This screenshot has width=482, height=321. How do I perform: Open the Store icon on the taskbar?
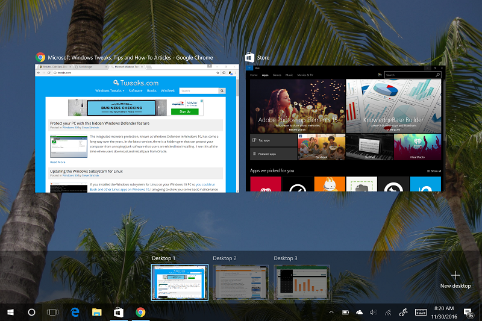coord(119,313)
